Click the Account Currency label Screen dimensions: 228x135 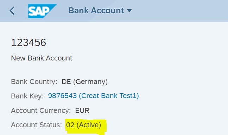coord(41,110)
